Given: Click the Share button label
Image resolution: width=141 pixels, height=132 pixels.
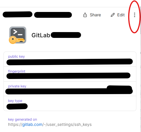Looking at the screenshot, I should pos(95,15).
